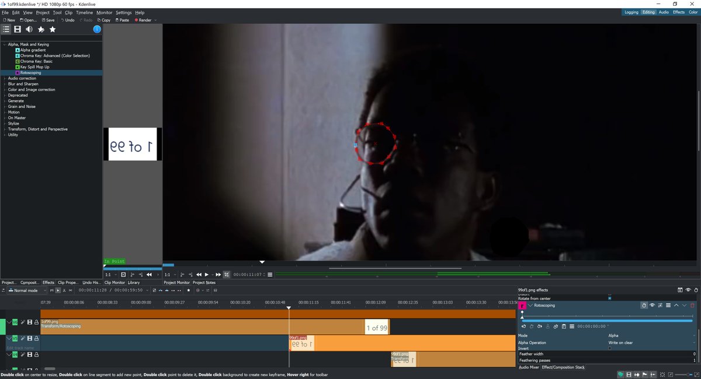Show favorite effects star filter
The image size is (701, 379).
pos(53,29)
